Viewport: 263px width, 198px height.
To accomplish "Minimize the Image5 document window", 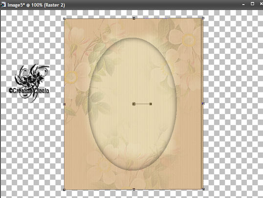I will click(x=243, y=5).
